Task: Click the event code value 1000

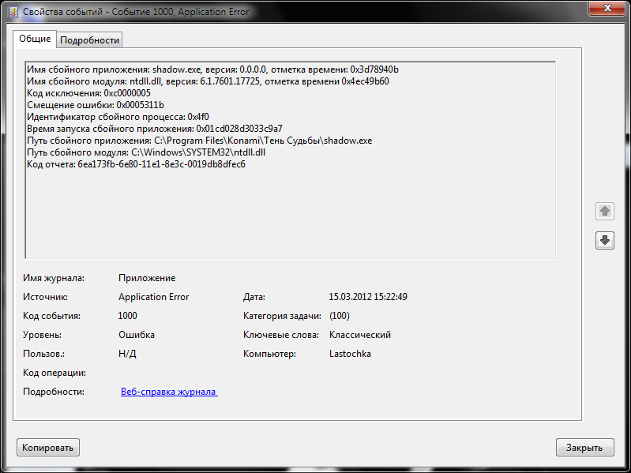Action: (x=128, y=316)
